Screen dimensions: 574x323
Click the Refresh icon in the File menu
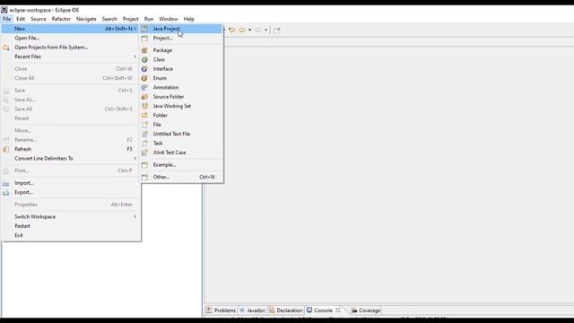coord(6,149)
